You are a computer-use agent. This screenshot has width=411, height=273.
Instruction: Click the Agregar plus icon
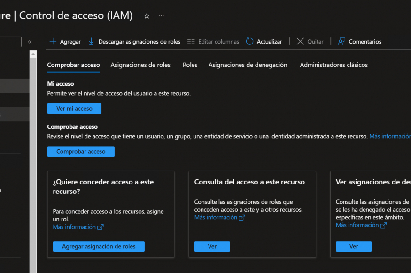pyautogui.click(x=53, y=42)
